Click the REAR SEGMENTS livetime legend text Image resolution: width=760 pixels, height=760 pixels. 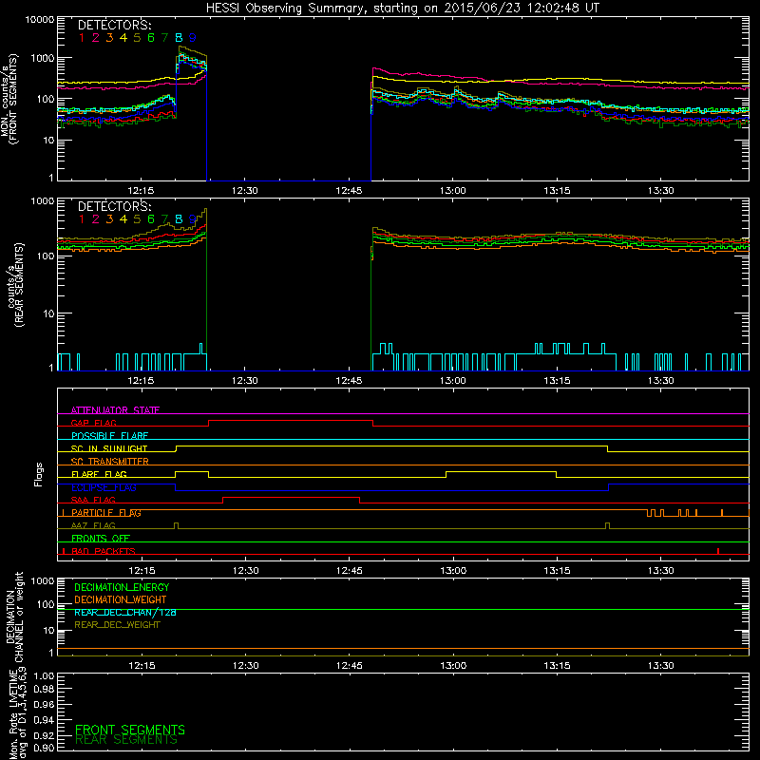pos(126,740)
